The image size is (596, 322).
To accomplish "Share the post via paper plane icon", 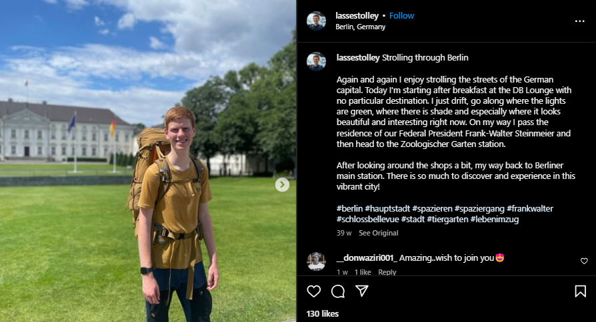I will 362,291.
